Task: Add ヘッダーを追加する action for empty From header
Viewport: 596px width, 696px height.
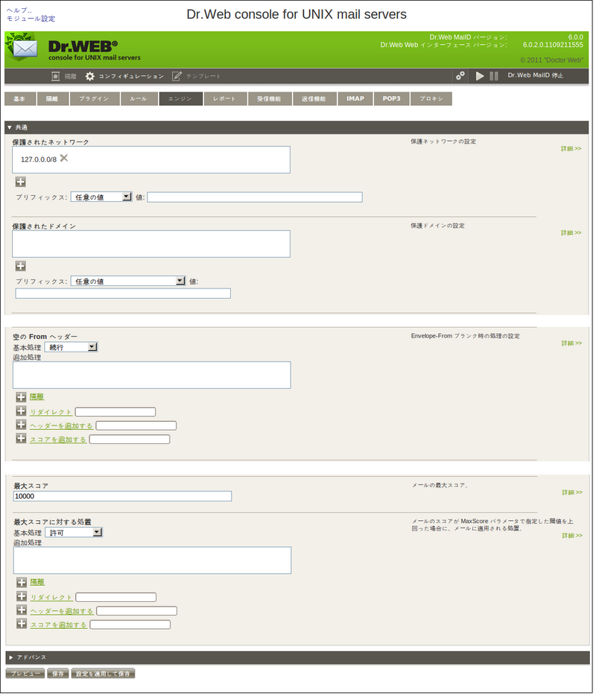Action: [21, 424]
